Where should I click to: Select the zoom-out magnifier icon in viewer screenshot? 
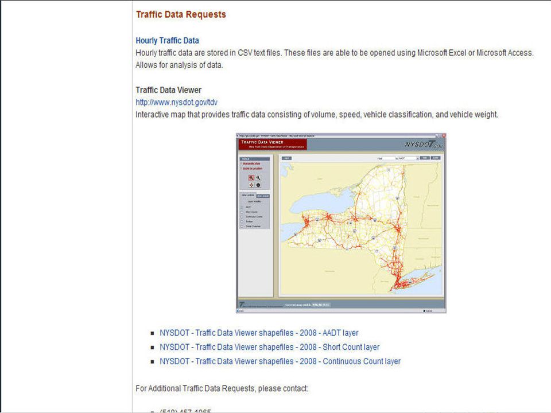pos(258,178)
